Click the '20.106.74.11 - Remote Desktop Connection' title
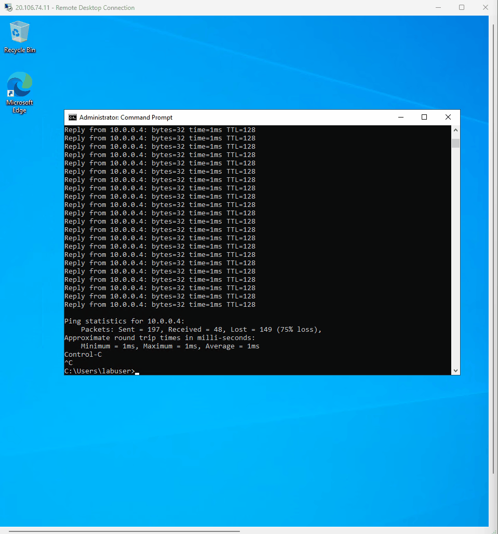The width and height of the screenshot is (498, 534). pos(75,7)
